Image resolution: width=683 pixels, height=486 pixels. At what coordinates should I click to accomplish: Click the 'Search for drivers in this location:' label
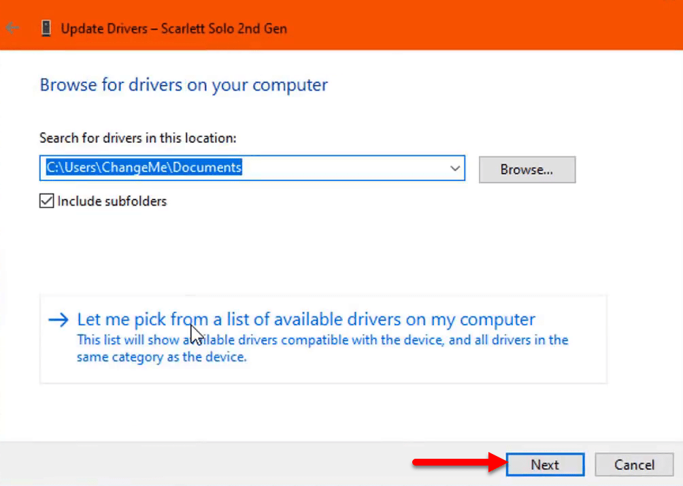(137, 138)
